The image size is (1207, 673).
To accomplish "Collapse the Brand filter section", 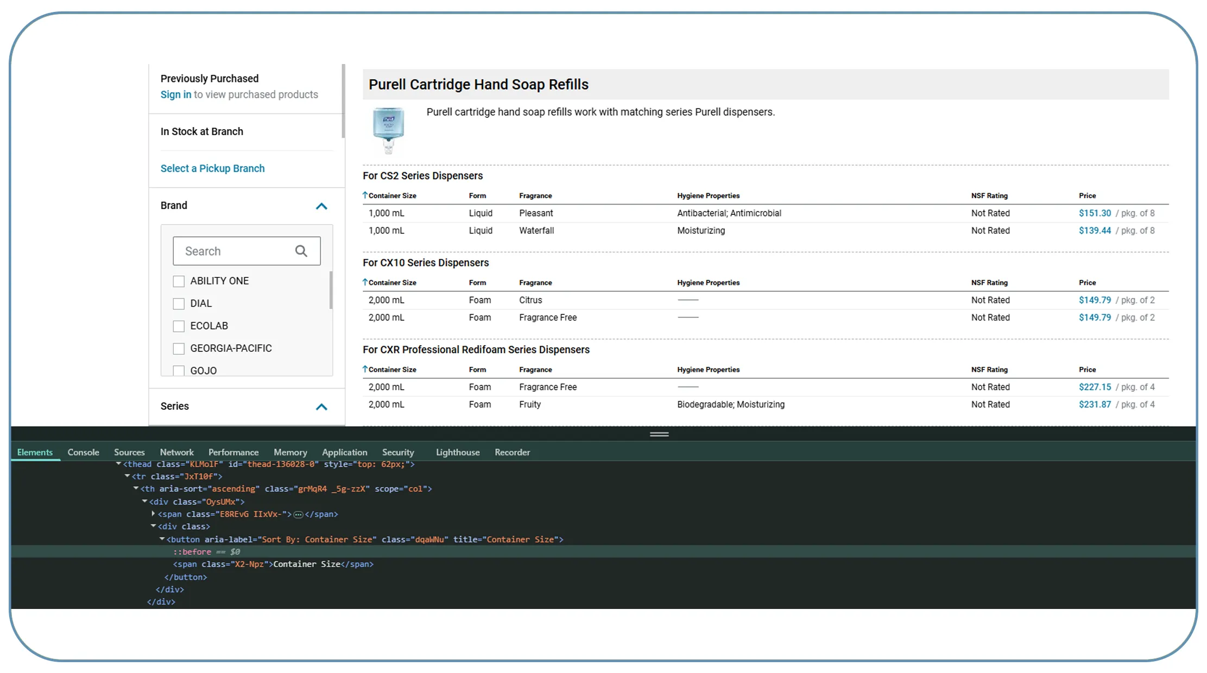I will 321,206.
